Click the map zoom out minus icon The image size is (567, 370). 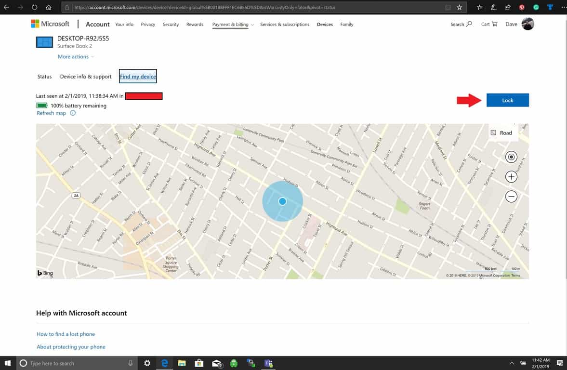pos(511,197)
